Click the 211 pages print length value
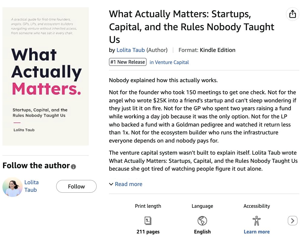The image size is (302, 241). coord(148,232)
